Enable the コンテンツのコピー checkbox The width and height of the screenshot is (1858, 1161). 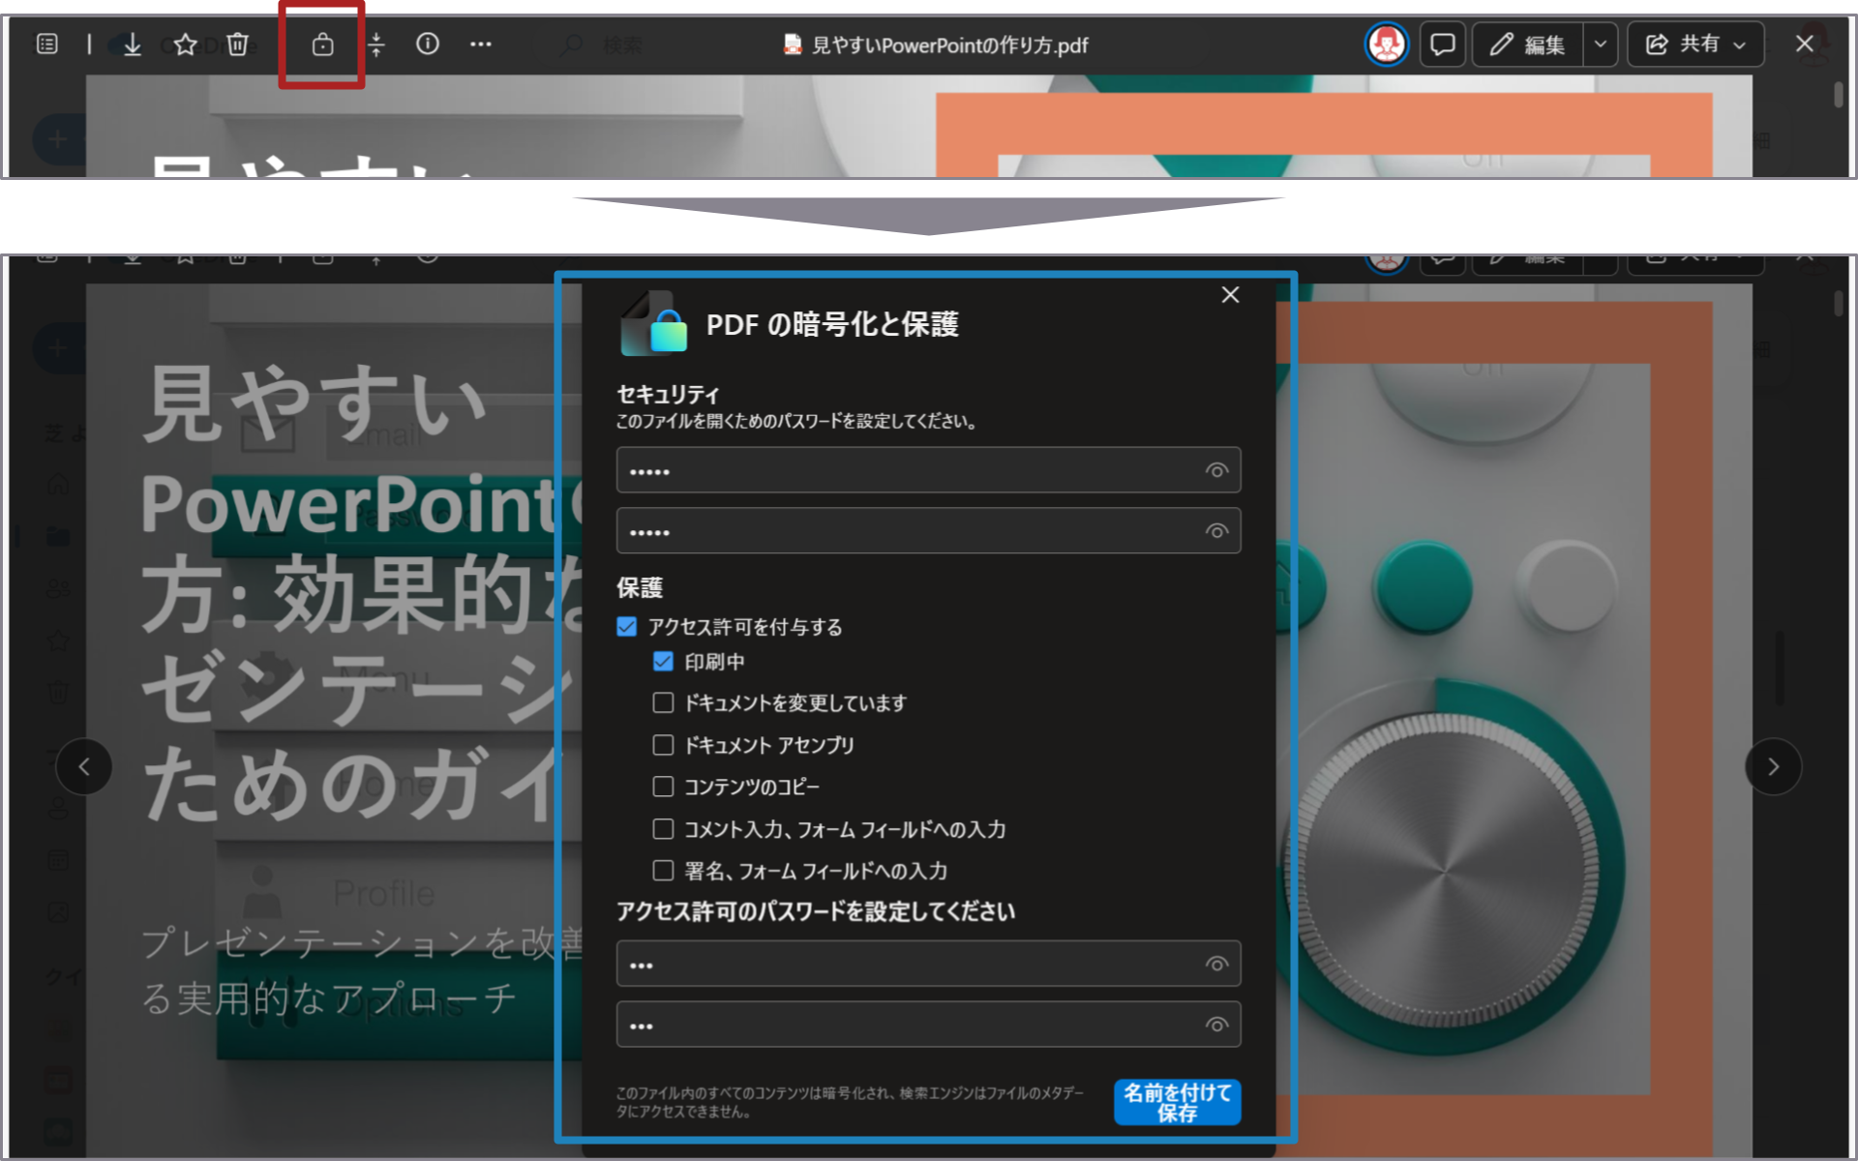coord(663,787)
